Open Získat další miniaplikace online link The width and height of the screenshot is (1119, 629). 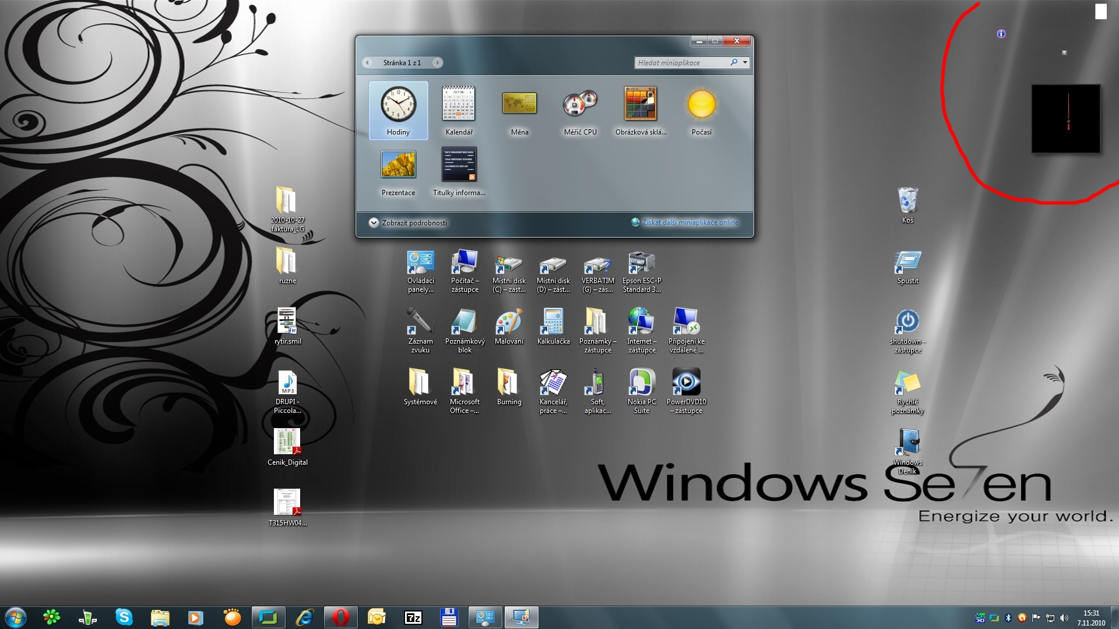(690, 222)
